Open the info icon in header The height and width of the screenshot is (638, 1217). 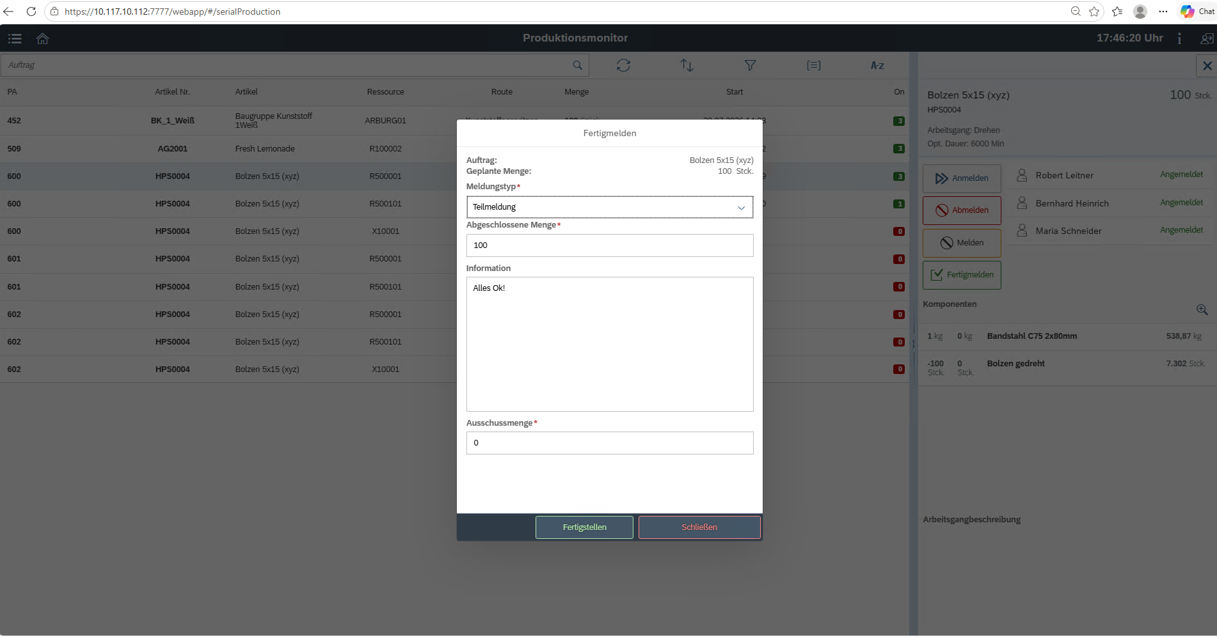1179,38
